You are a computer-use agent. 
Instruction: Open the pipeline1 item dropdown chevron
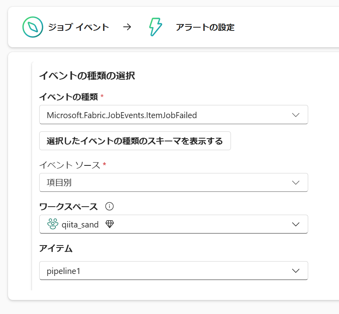click(296, 271)
